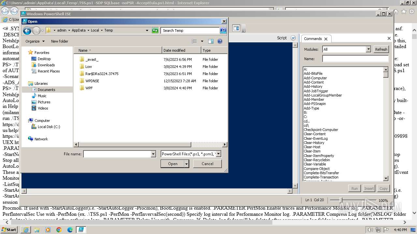Open Edge from taskbar
Image resolution: width=417 pixels, height=234 pixels.
[x=70, y=229]
